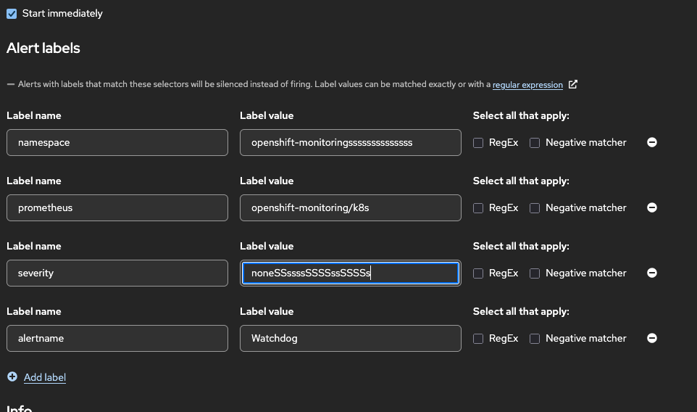The image size is (697, 412).
Task: Click the alertname label name field
Action: (x=117, y=339)
